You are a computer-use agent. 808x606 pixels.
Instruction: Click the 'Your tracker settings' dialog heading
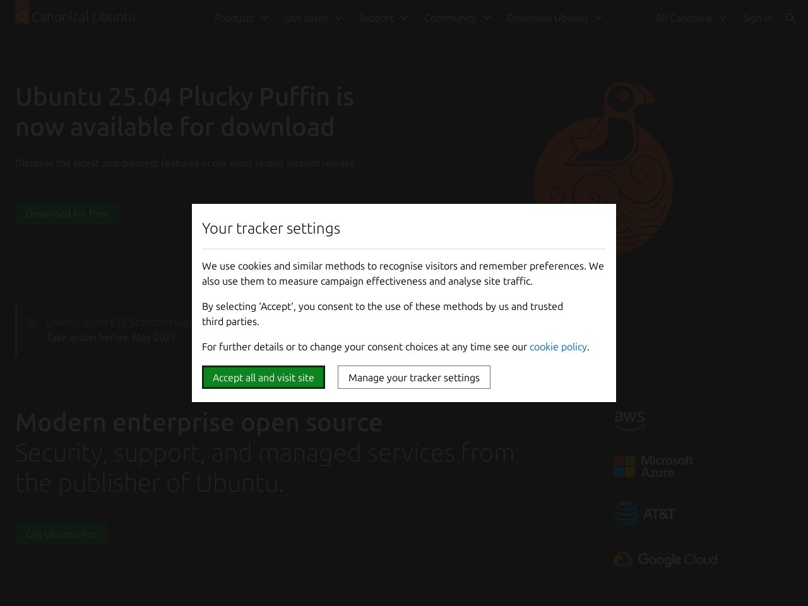(x=271, y=228)
